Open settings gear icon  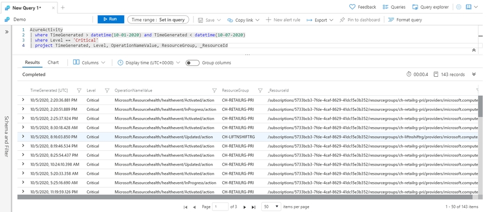458,7
